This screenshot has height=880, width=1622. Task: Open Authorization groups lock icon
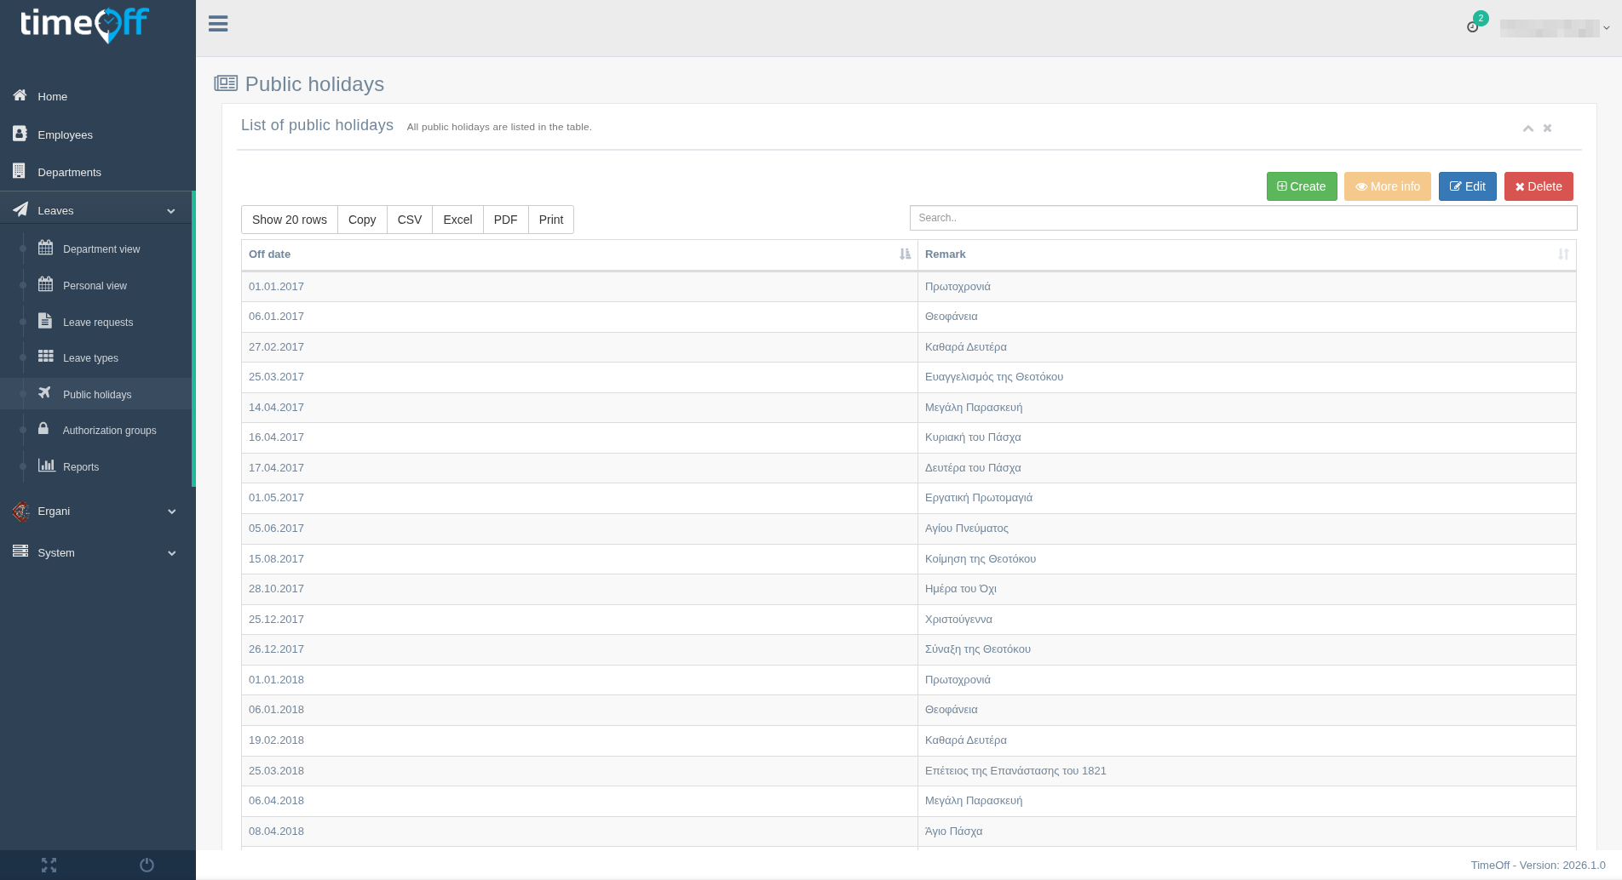coord(43,430)
